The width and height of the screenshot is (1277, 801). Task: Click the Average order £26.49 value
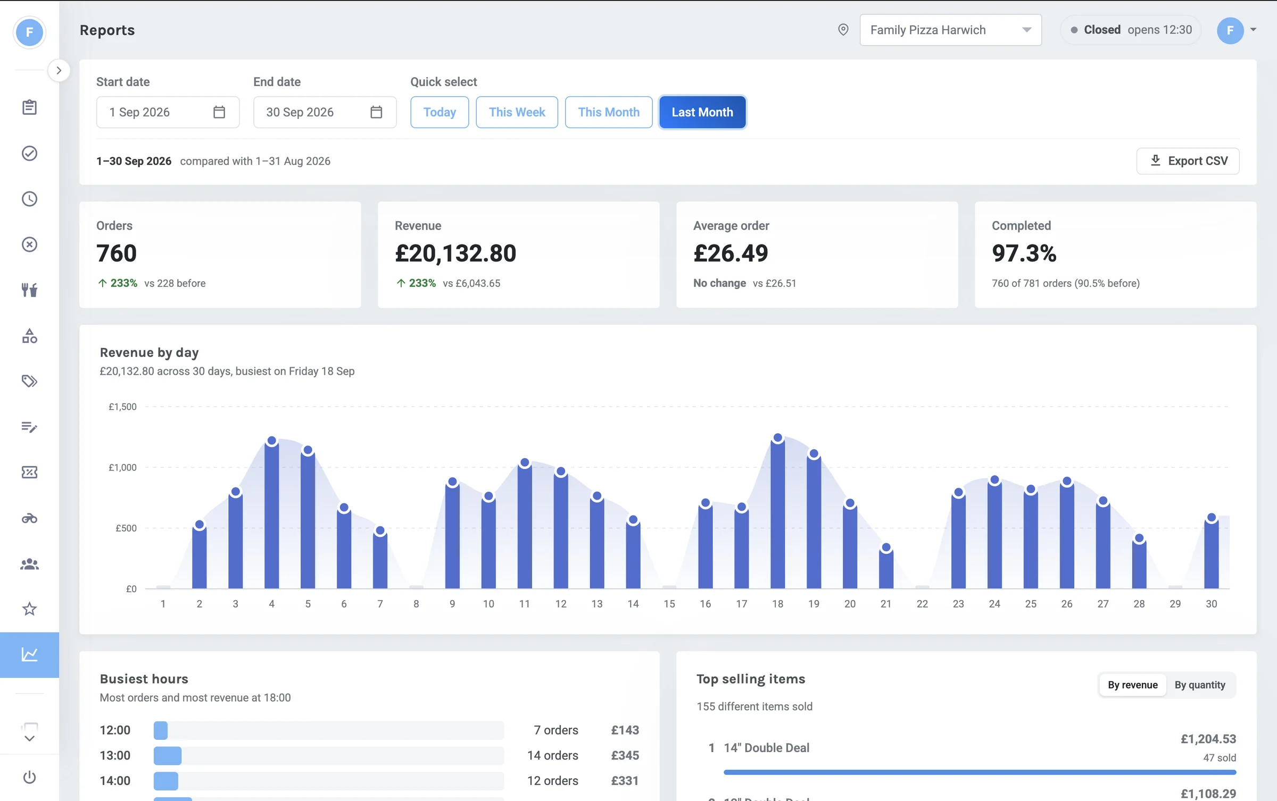pos(731,254)
